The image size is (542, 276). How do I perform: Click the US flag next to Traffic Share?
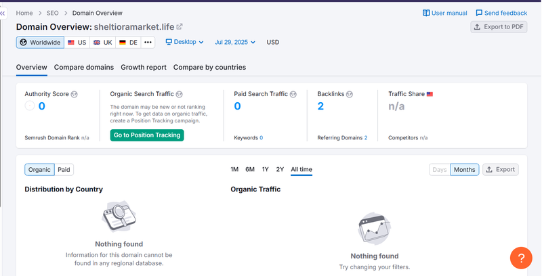(x=430, y=94)
